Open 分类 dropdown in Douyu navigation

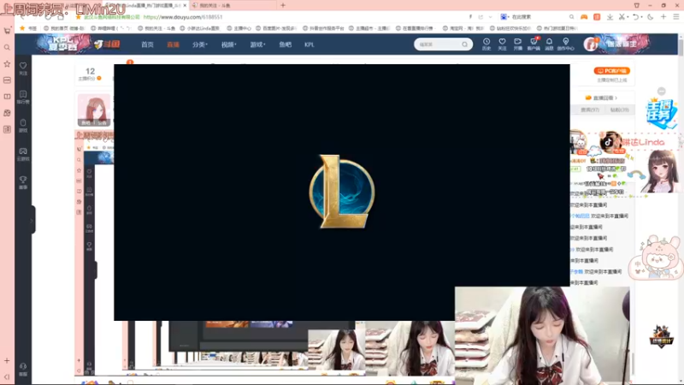coord(200,44)
